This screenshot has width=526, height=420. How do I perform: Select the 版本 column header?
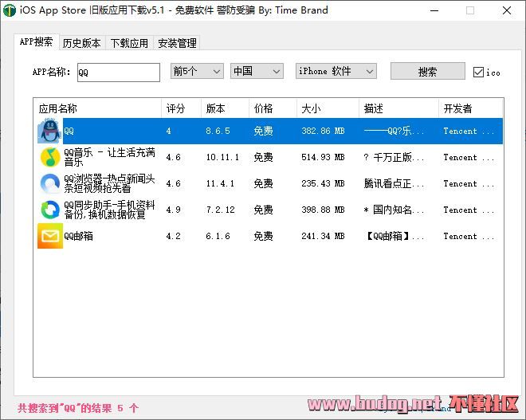[223, 108]
